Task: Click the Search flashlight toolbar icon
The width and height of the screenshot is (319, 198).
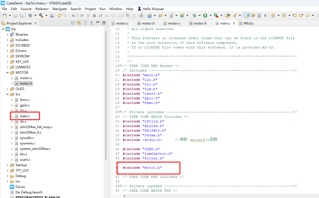Action: point(235,16)
